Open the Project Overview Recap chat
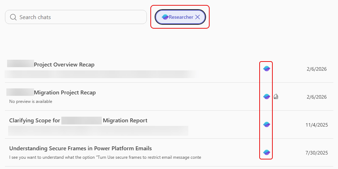 [64, 65]
